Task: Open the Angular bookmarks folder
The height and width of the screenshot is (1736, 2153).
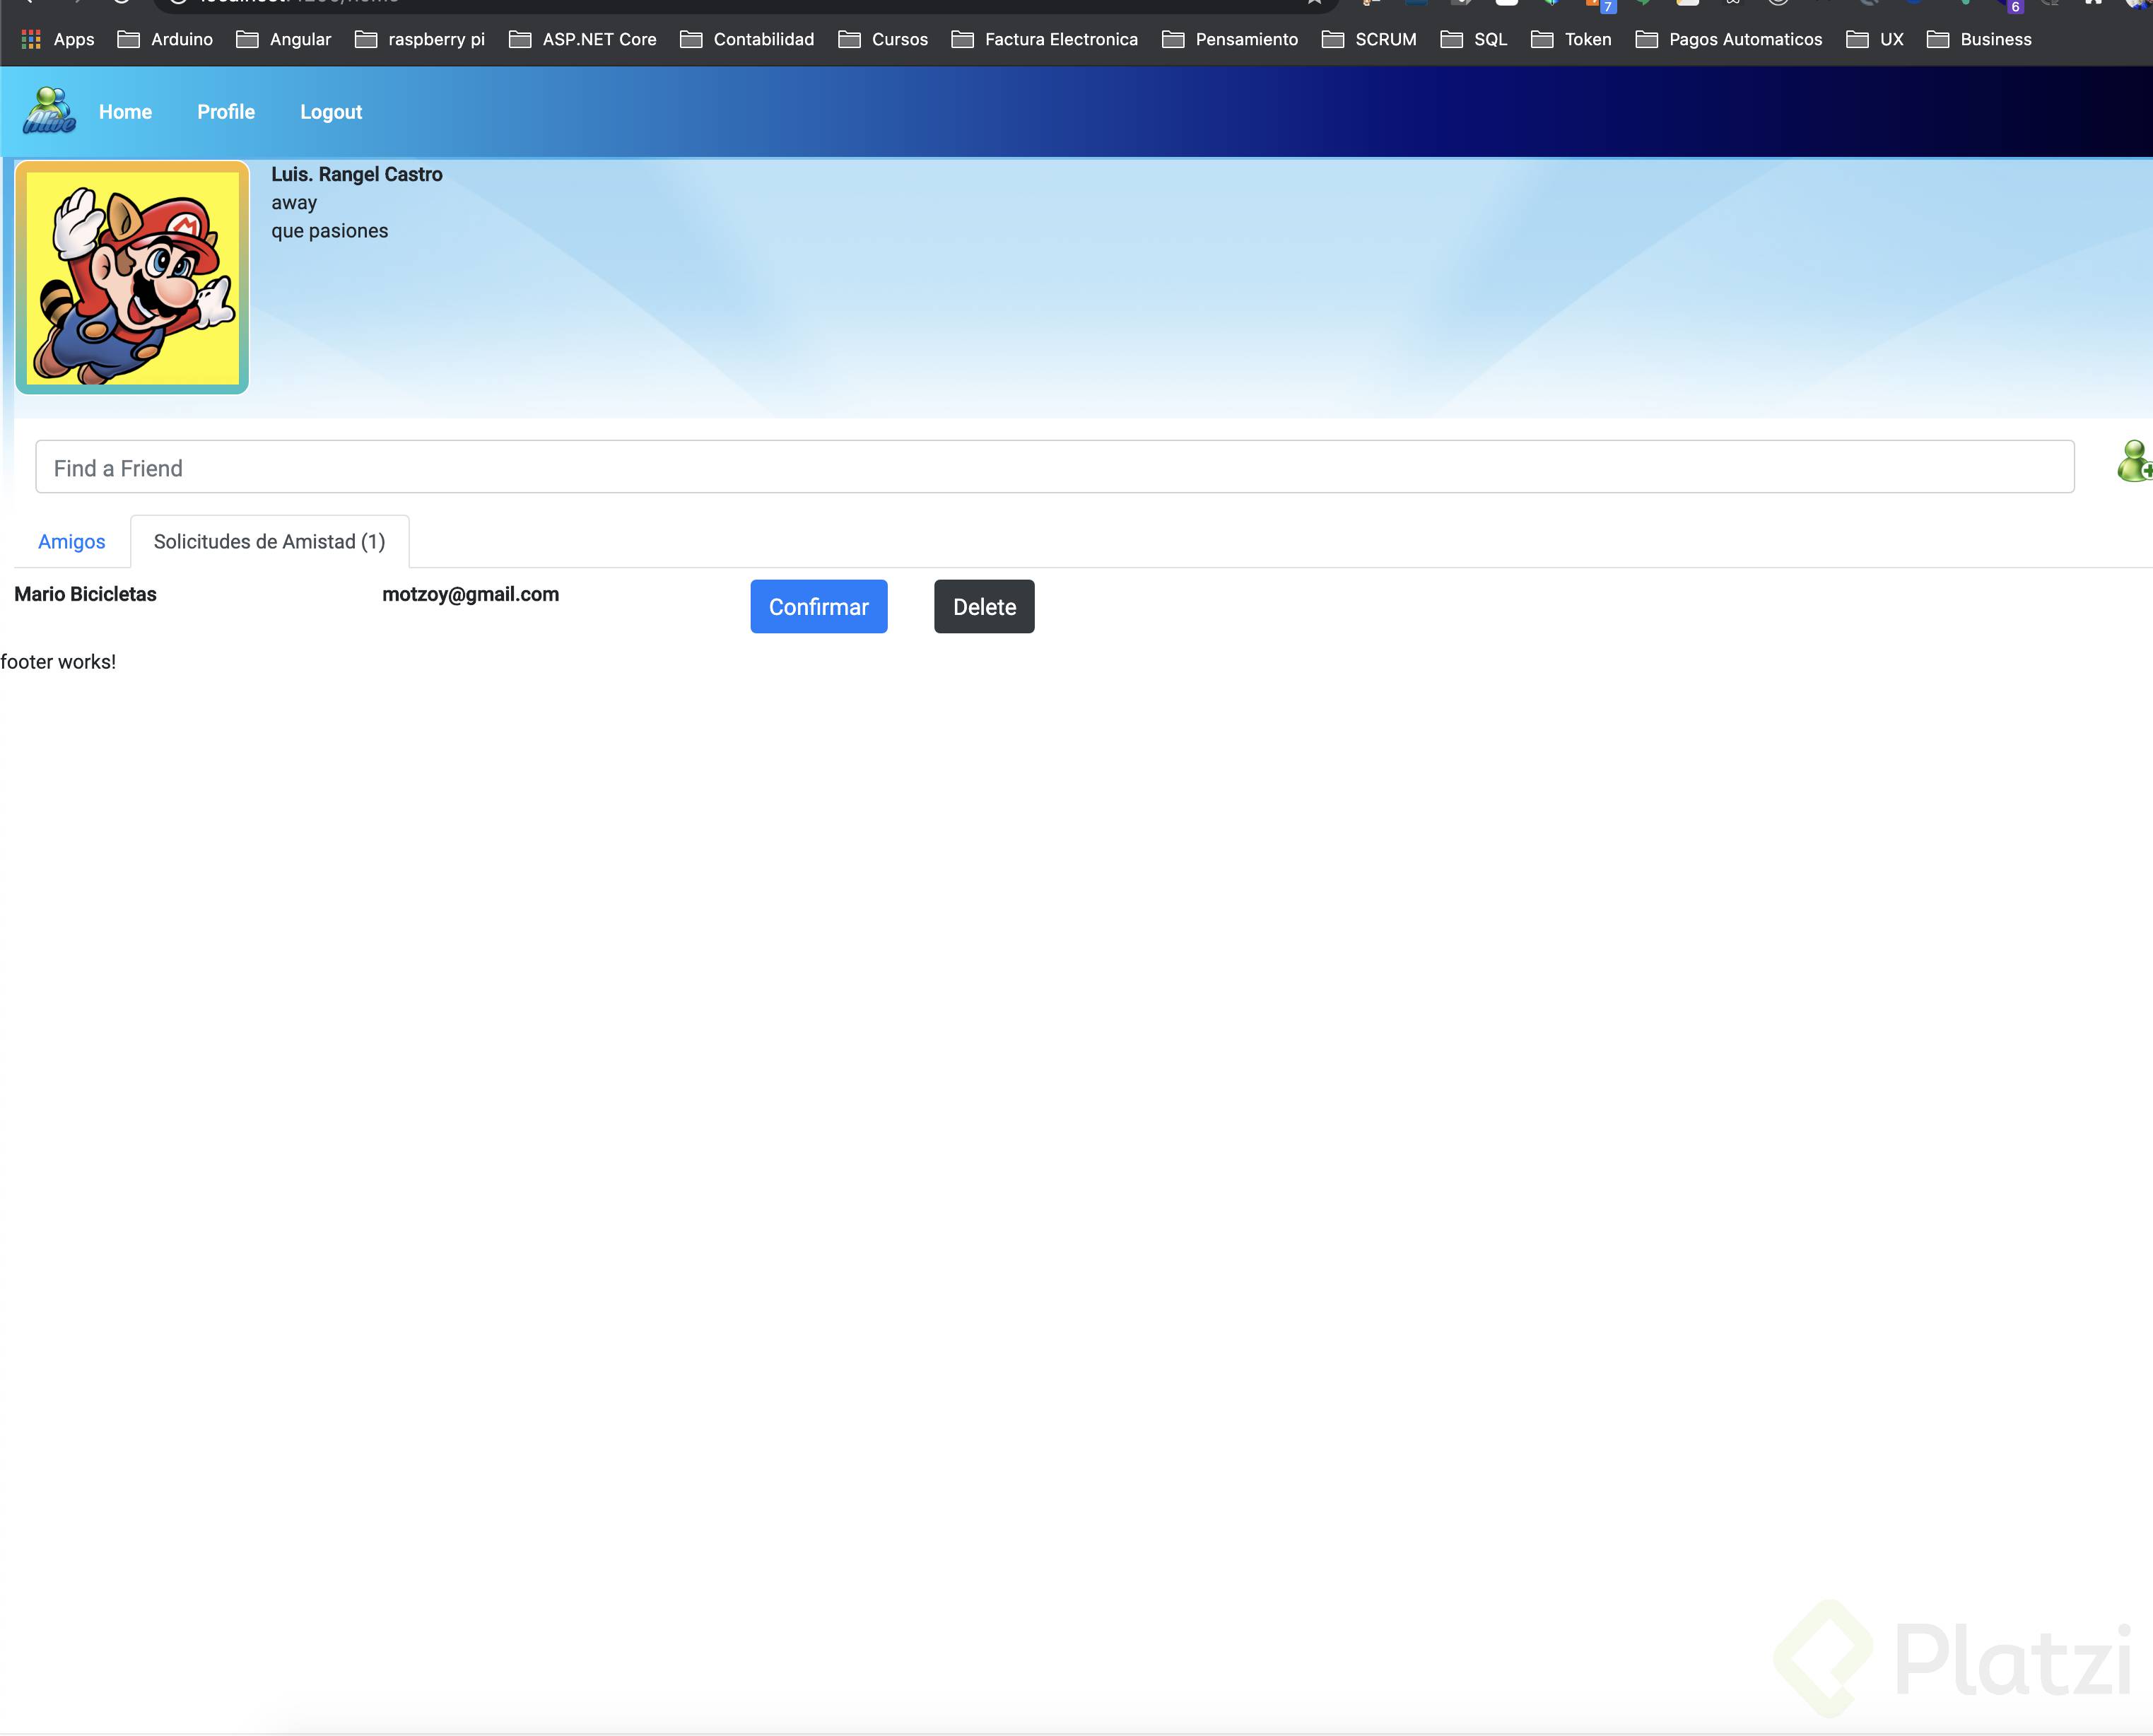Action: pos(298,39)
